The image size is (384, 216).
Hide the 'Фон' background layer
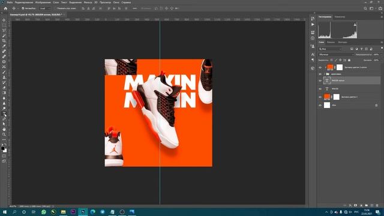pyautogui.click(x=320, y=106)
